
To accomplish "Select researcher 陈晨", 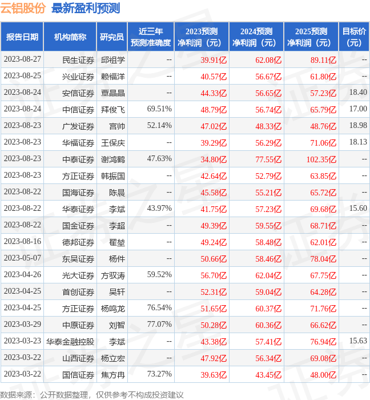I will coord(117,193).
